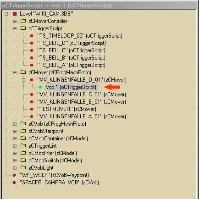The image size is (199, 199).
Task: Select "TS_BEIL_C" (oCTriggerScript) entry
Action: click(x=72, y=50)
